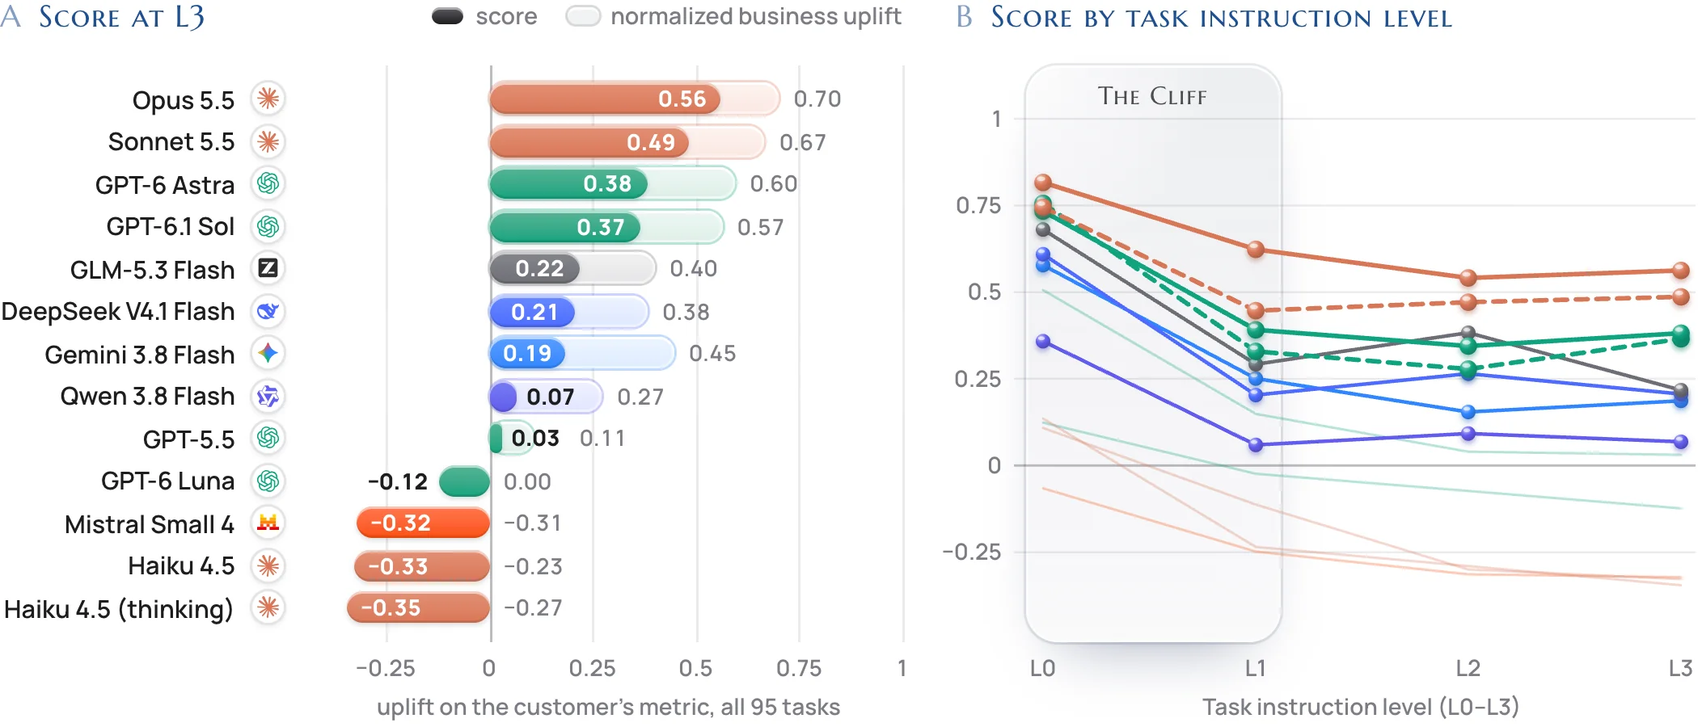Click the Mistral Small 4 logo icon
1698x727 pixels.
(268, 523)
